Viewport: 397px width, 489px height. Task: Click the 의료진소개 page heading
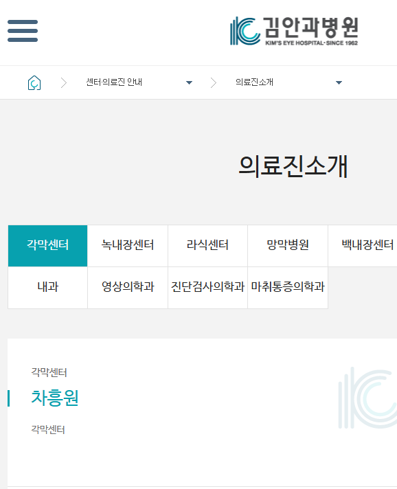(x=293, y=166)
